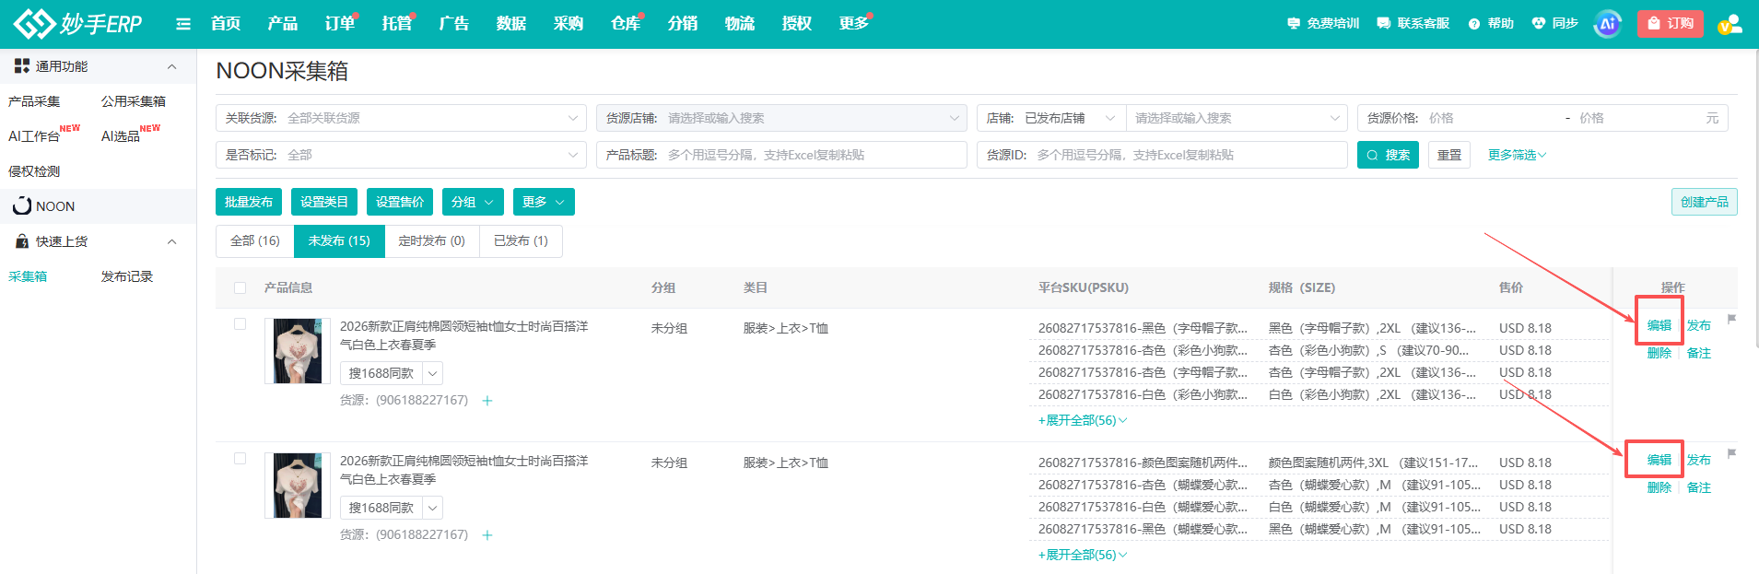1759x574 pixels.
Task: Expand 更多筛选 filters
Action: 1517,155
